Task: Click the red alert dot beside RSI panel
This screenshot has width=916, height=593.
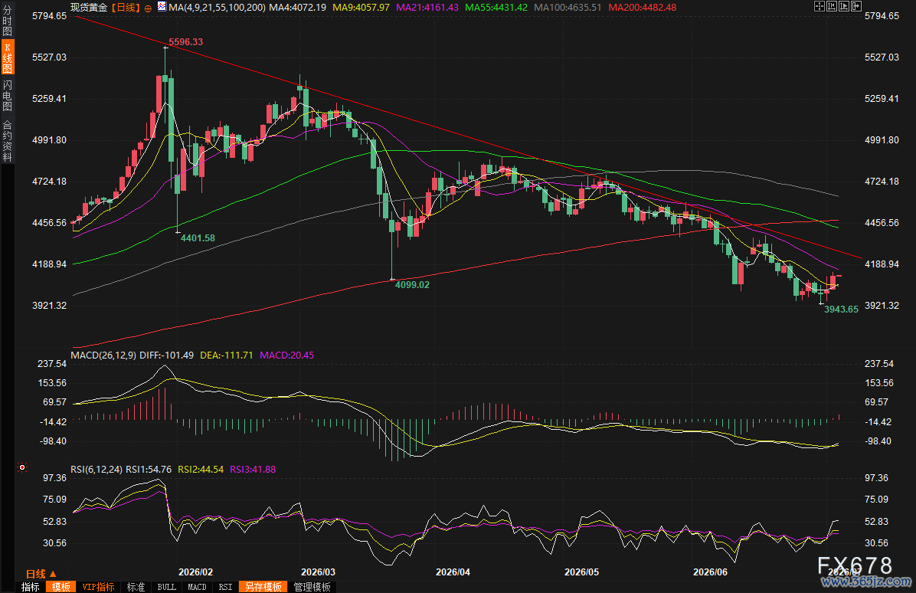Action: [22, 467]
